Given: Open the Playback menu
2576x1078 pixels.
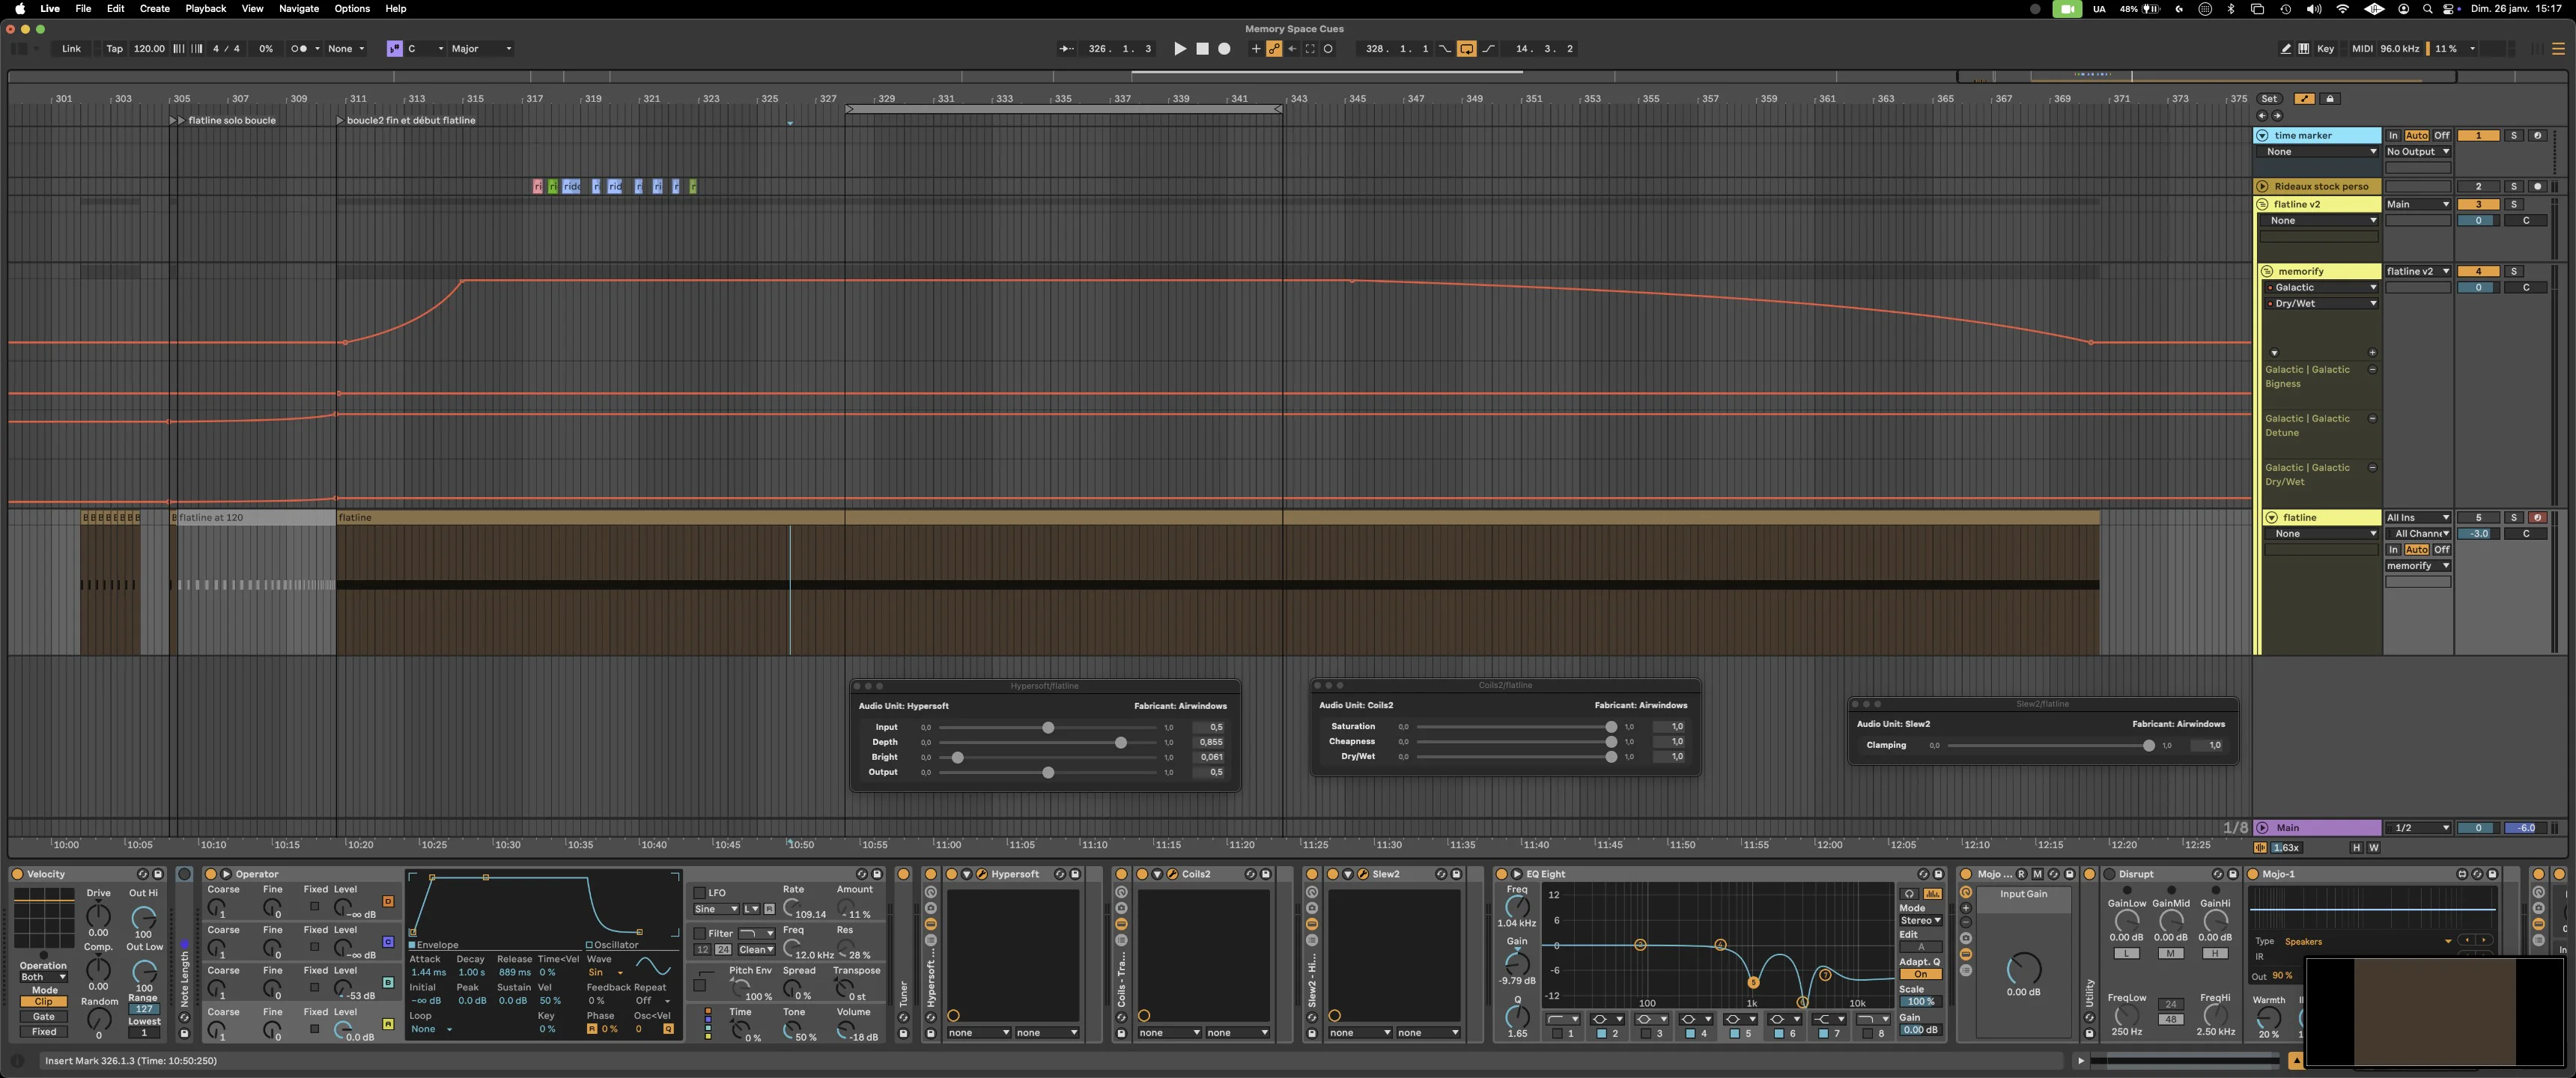Looking at the screenshot, I should pos(205,8).
